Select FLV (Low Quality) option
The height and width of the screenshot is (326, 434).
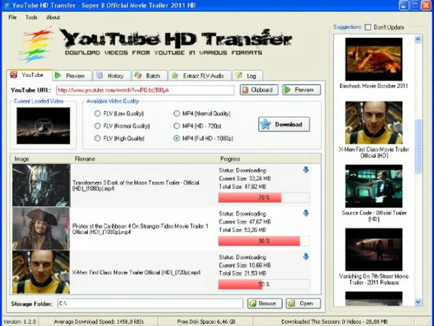point(98,114)
